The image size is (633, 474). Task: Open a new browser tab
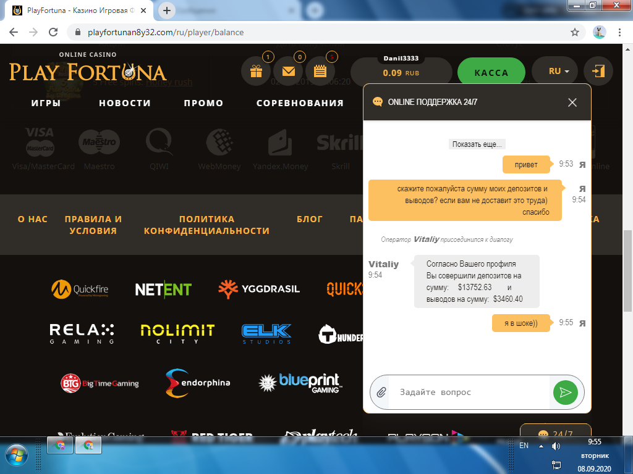[167, 10]
